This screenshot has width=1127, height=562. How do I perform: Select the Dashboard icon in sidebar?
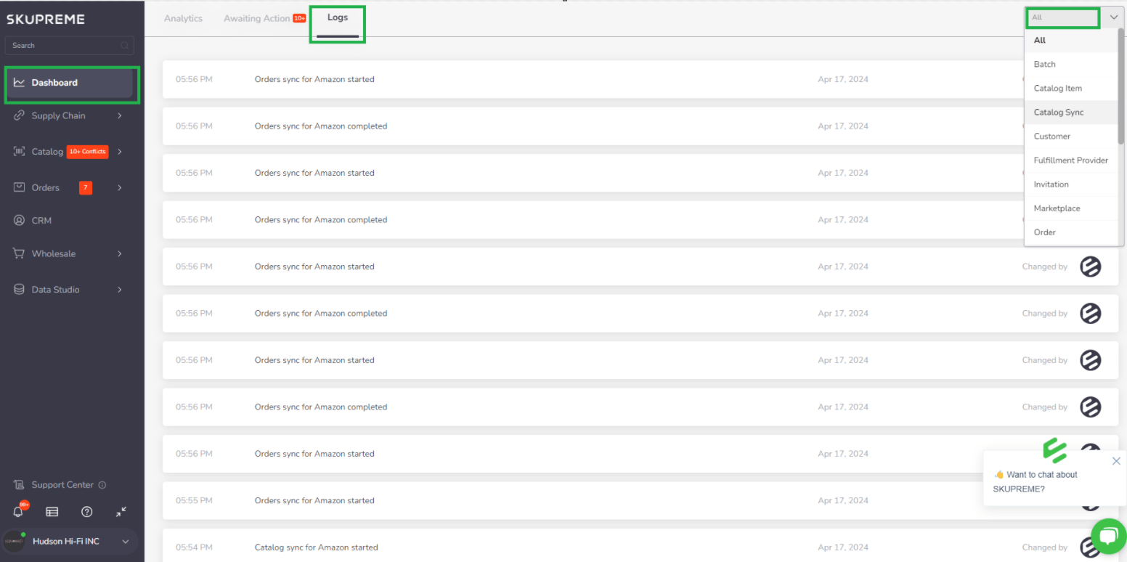tap(18, 82)
